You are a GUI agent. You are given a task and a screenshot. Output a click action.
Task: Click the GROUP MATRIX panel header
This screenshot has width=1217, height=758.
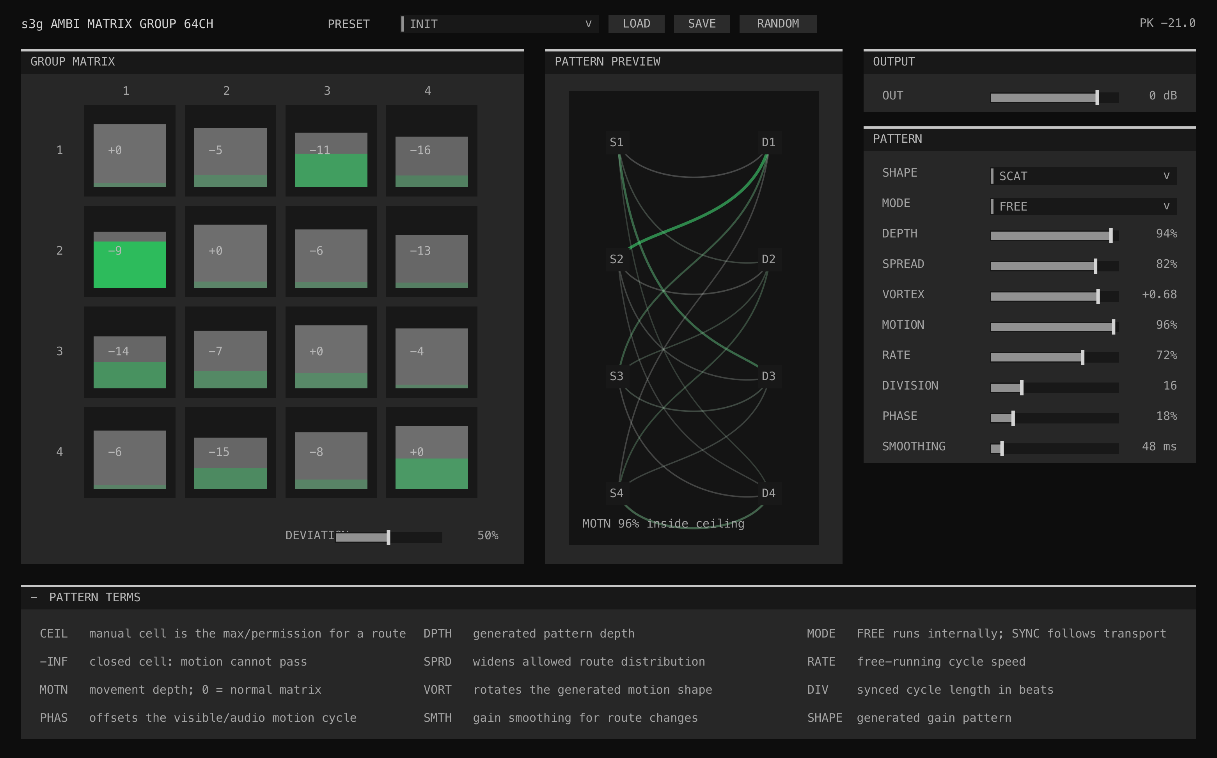[272, 62]
